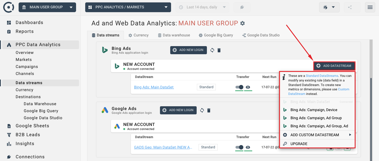
Task: Open Overview under PPC Data Analytics
Action: pyautogui.click(x=25, y=53)
